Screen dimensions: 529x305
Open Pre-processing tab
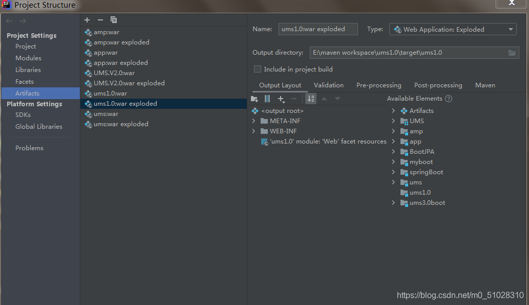[378, 85]
